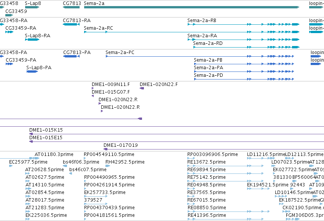Select EST RP004549110.5prime
The width and height of the screenshot is (324, 221).
coord(85,158)
